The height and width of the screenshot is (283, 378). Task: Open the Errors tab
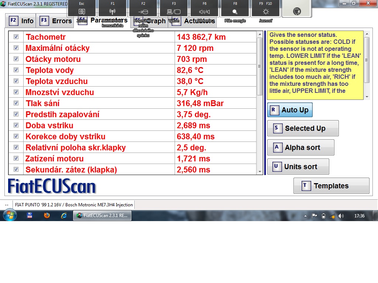56,21
